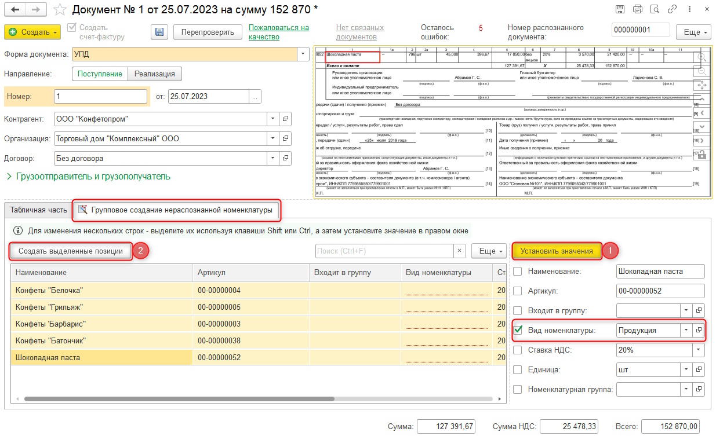Open the Единица dropdown showing шт
Screen dimensions: 716x436
686,369
